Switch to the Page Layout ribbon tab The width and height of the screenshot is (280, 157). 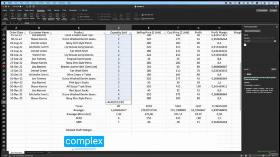(x=29, y=10)
